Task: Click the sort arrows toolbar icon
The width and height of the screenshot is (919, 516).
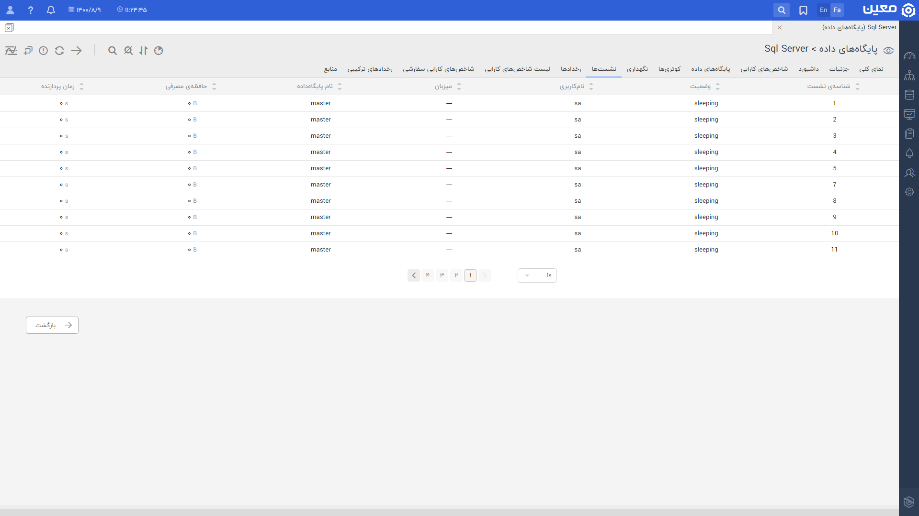Action: coord(144,51)
